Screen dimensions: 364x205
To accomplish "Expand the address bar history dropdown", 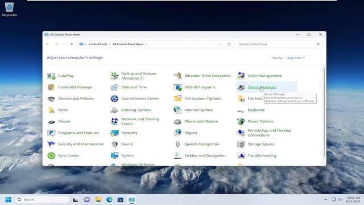I will [220, 44].
